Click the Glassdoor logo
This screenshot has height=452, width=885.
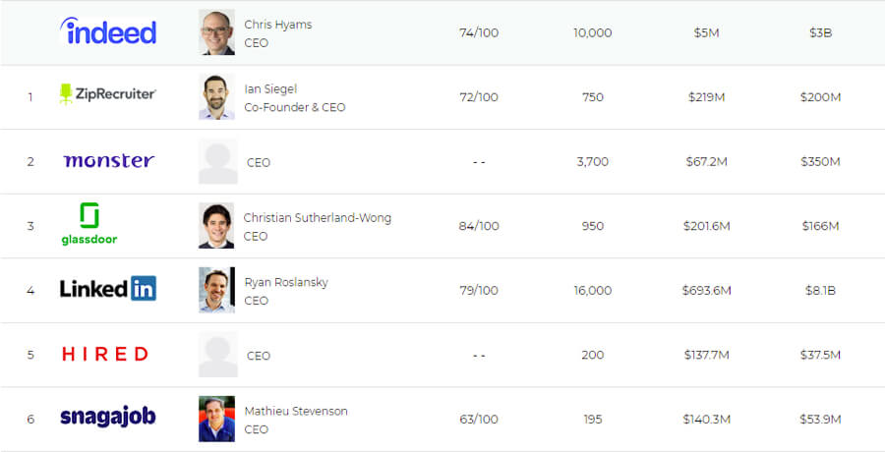(x=89, y=224)
